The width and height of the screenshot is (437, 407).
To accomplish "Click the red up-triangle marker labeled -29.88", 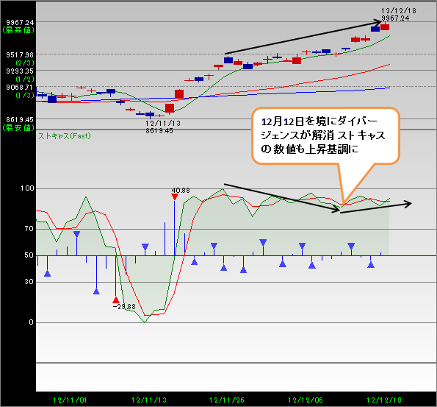I will (116, 300).
